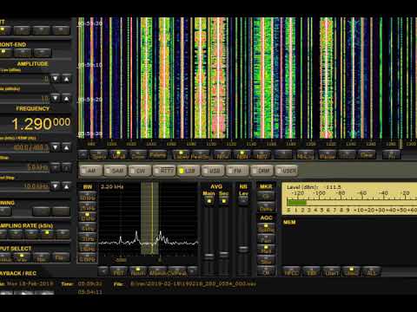Toggle the NB Lev noise blanker button
The height and width of the screenshot is (312, 417).
[243, 200]
